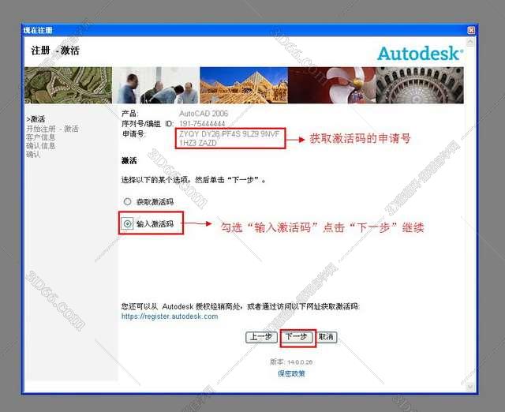Click the last 确认 step in sidebar
This screenshot has height=412, width=505.
pos(32,154)
